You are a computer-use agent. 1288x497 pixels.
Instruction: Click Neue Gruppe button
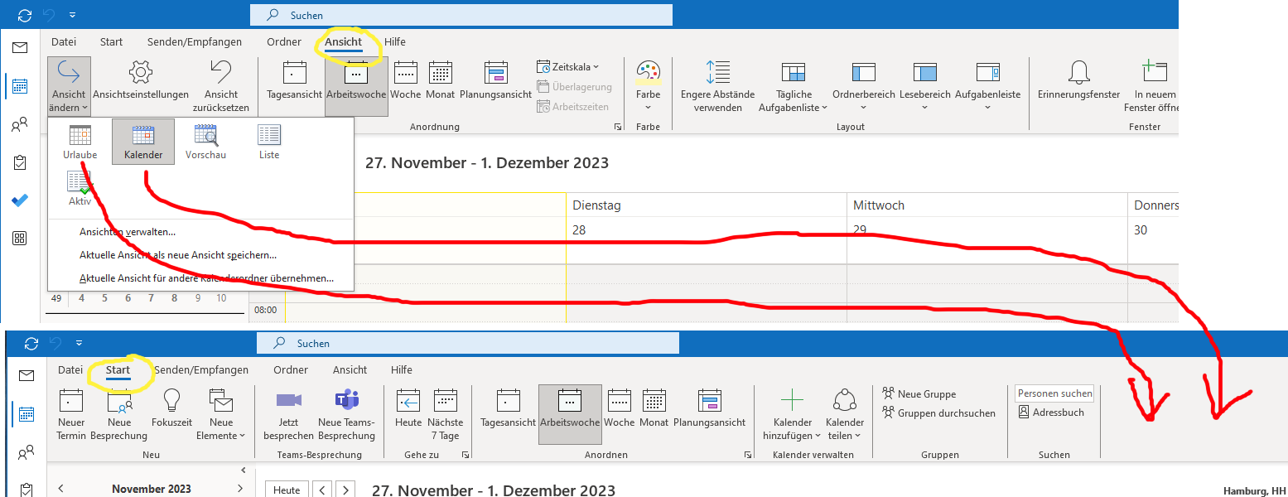(919, 394)
